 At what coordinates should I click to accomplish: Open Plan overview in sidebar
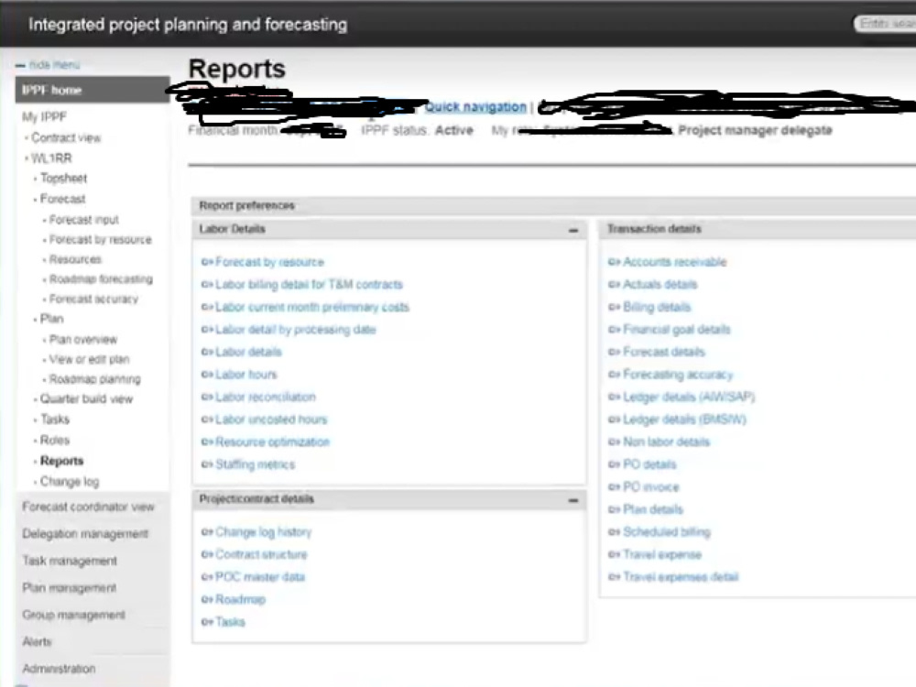pyautogui.click(x=83, y=340)
